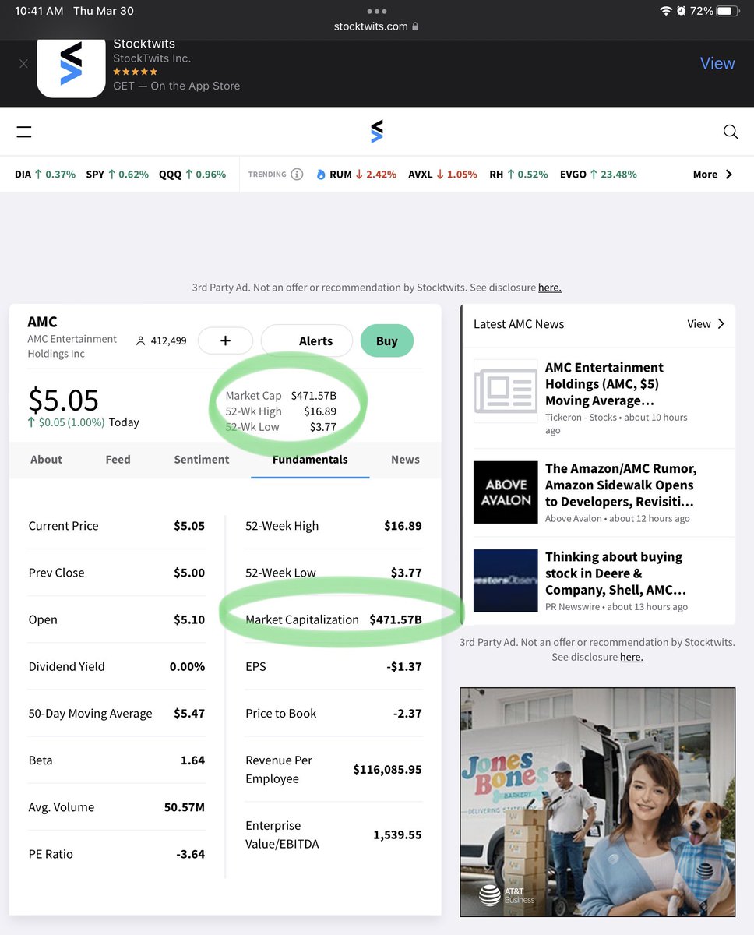Click the Buy button for AMC
The width and height of the screenshot is (754, 935).
[x=387, y=340]
